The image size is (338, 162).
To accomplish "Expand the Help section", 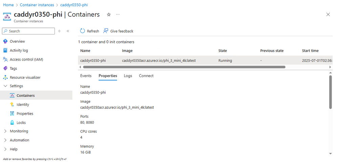I will point(5,149).
